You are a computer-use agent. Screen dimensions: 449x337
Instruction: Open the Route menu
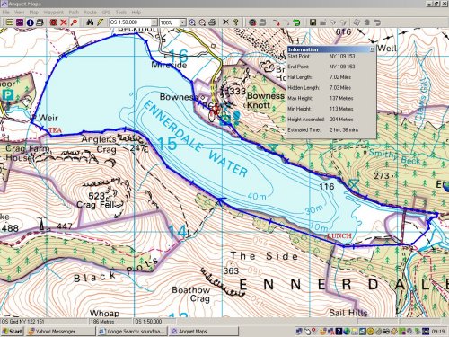90,13
